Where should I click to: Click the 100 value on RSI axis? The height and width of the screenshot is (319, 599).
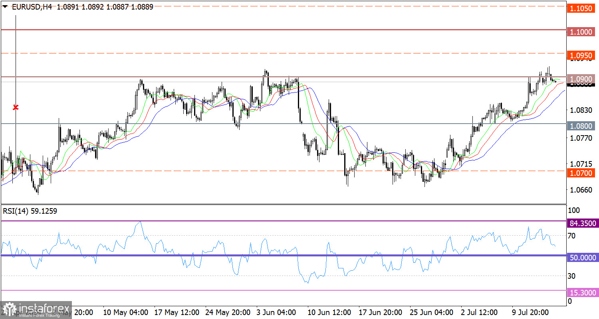pos(573,210)
